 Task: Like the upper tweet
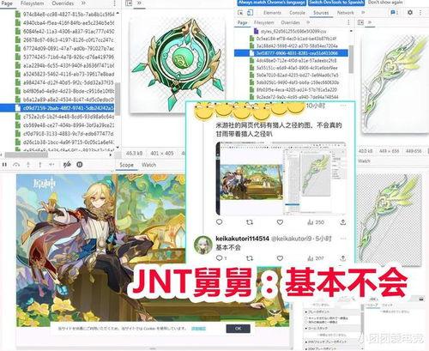point(280,222)
